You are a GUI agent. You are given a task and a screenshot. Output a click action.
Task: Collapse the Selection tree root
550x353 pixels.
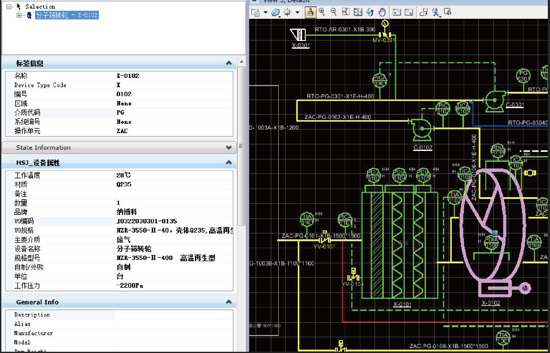point(9,6)
